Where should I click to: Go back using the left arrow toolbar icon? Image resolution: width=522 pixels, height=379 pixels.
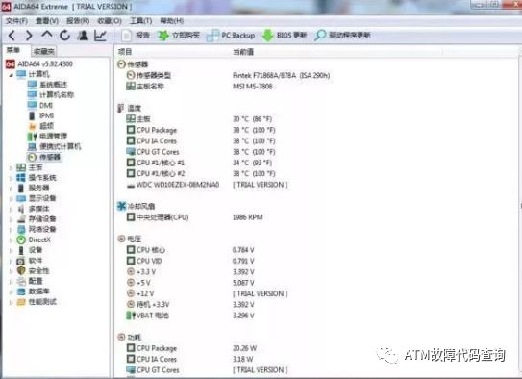pos(12,36)
